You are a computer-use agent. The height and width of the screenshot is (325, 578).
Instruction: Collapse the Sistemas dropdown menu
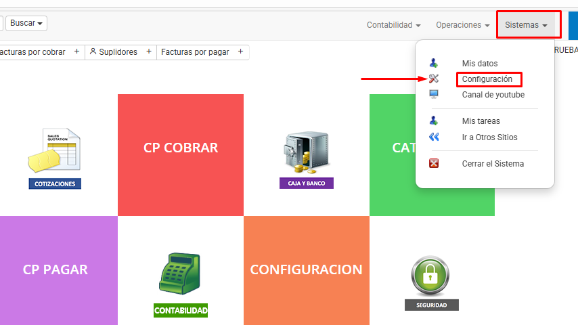click(526, 25)
